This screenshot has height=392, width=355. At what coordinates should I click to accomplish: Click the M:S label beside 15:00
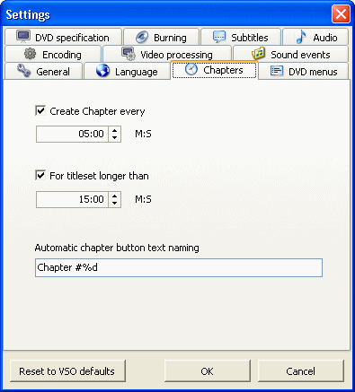(143, 199)
